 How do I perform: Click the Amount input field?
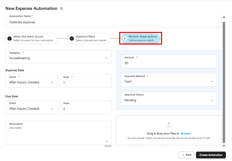coord(169,61)
